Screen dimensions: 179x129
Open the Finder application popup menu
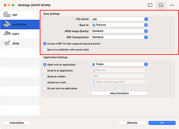(119, 64)
